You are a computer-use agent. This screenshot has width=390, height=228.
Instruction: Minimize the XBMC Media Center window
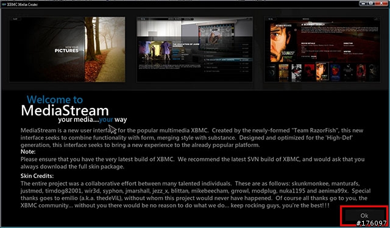tap(364, 3)
